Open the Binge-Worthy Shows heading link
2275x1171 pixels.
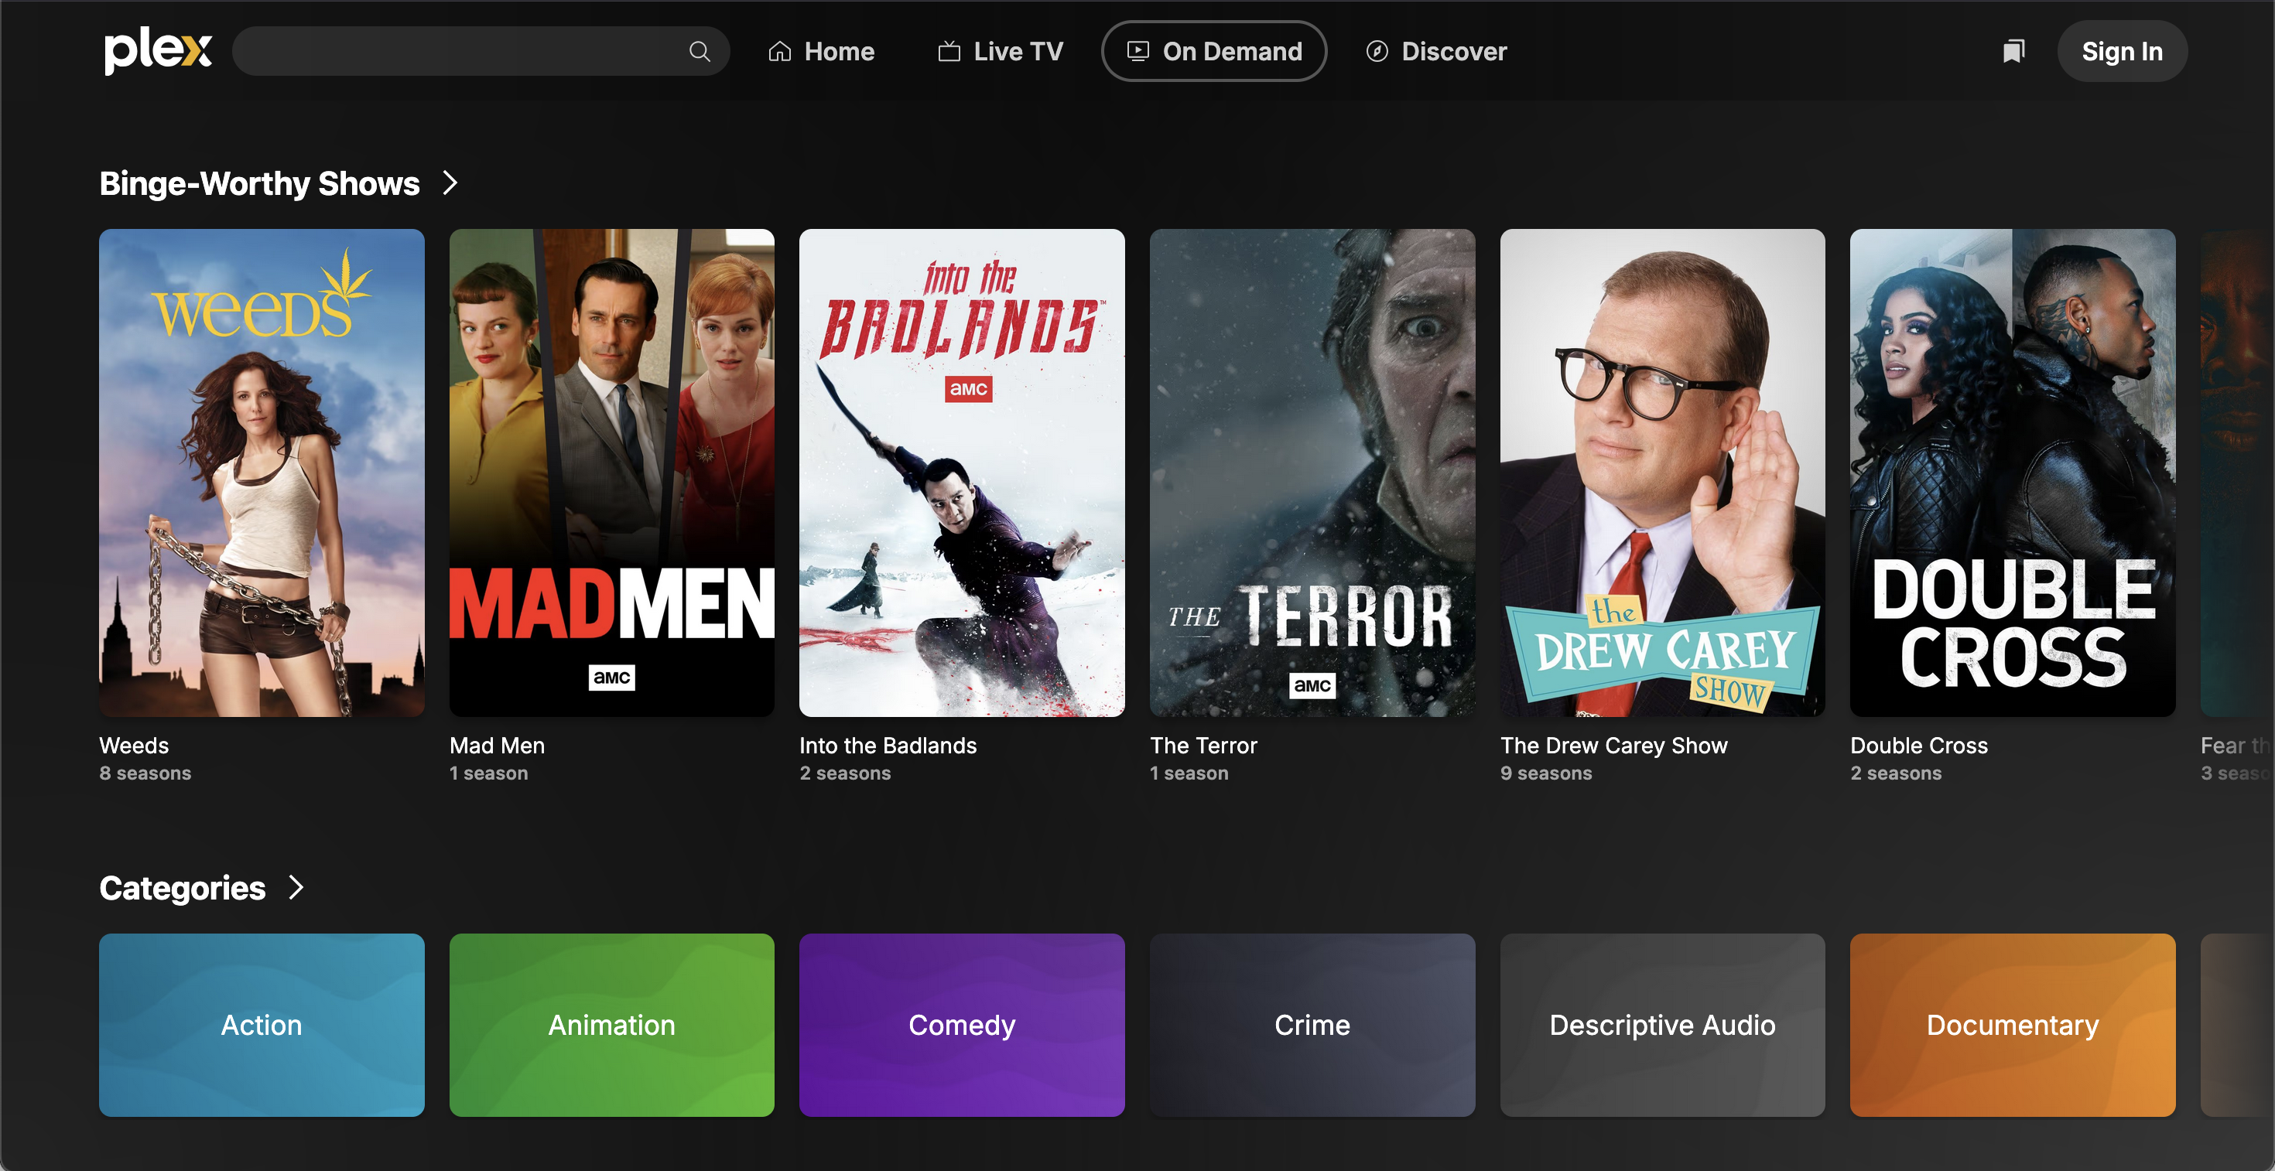[260, 183]
